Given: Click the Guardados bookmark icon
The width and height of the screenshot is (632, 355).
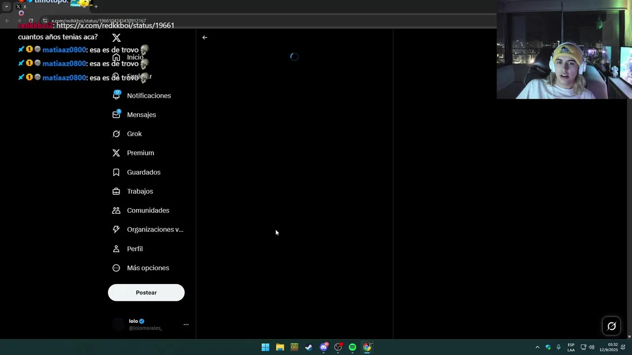Looking at the screenshot, I should click(116, 172).
